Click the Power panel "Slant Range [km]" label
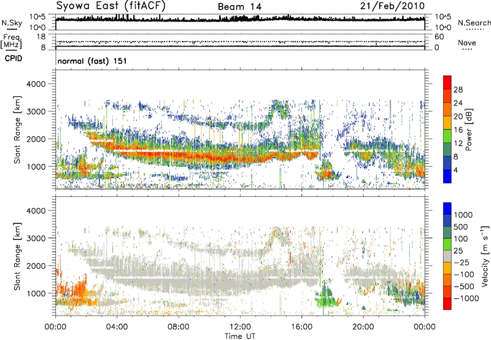The height and width of the screenshot is (340, 491). [17, 129]
